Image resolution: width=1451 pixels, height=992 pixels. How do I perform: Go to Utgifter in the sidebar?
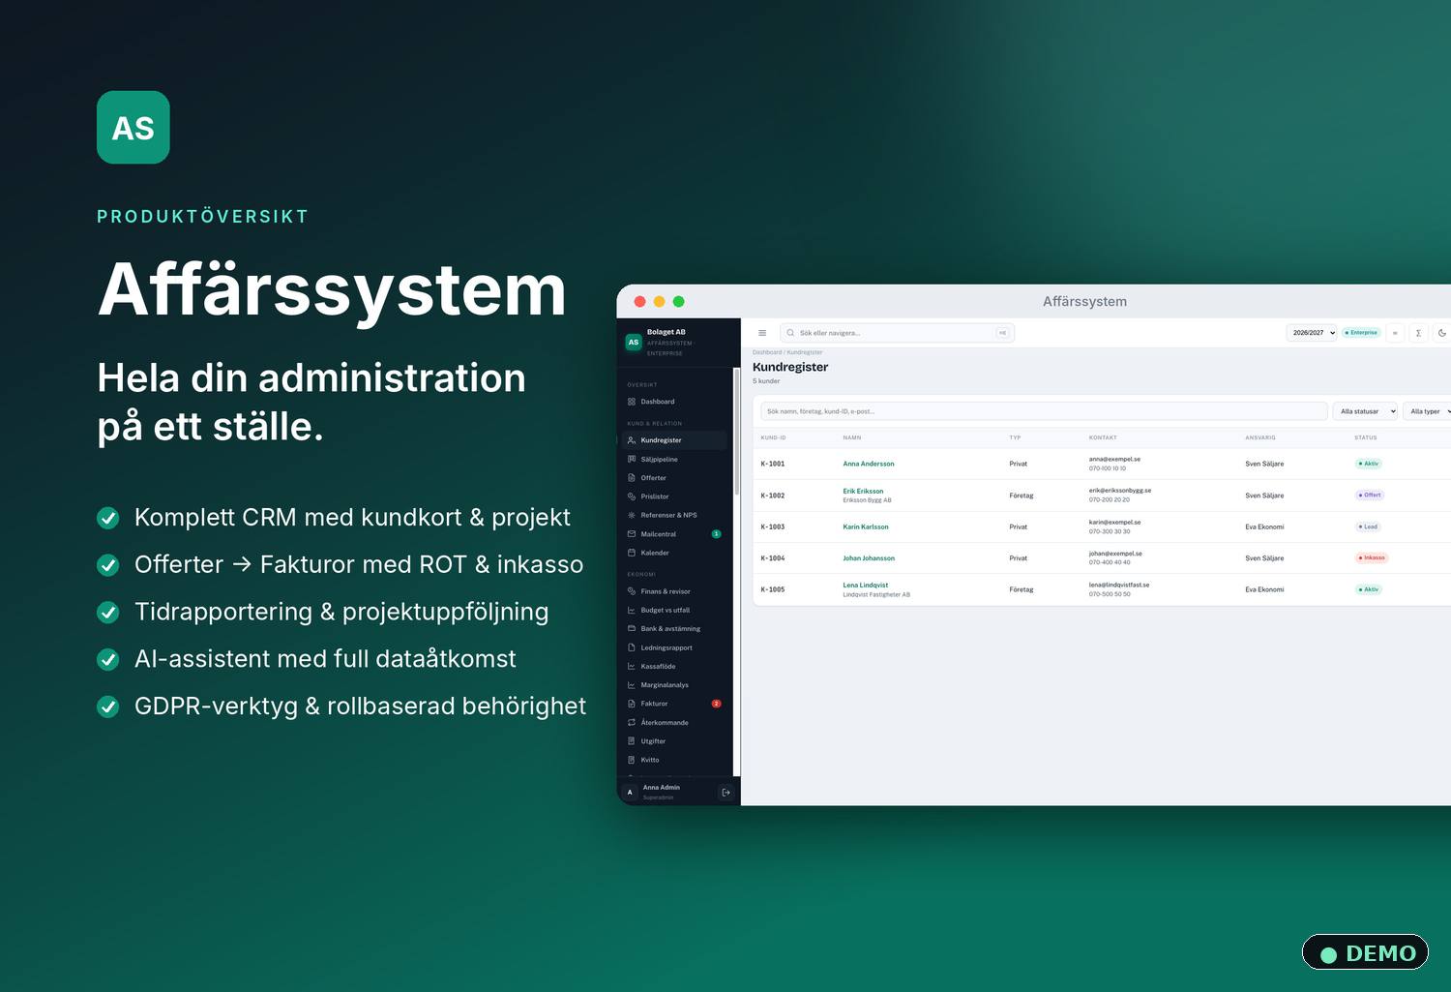click(x=674, y=741)
